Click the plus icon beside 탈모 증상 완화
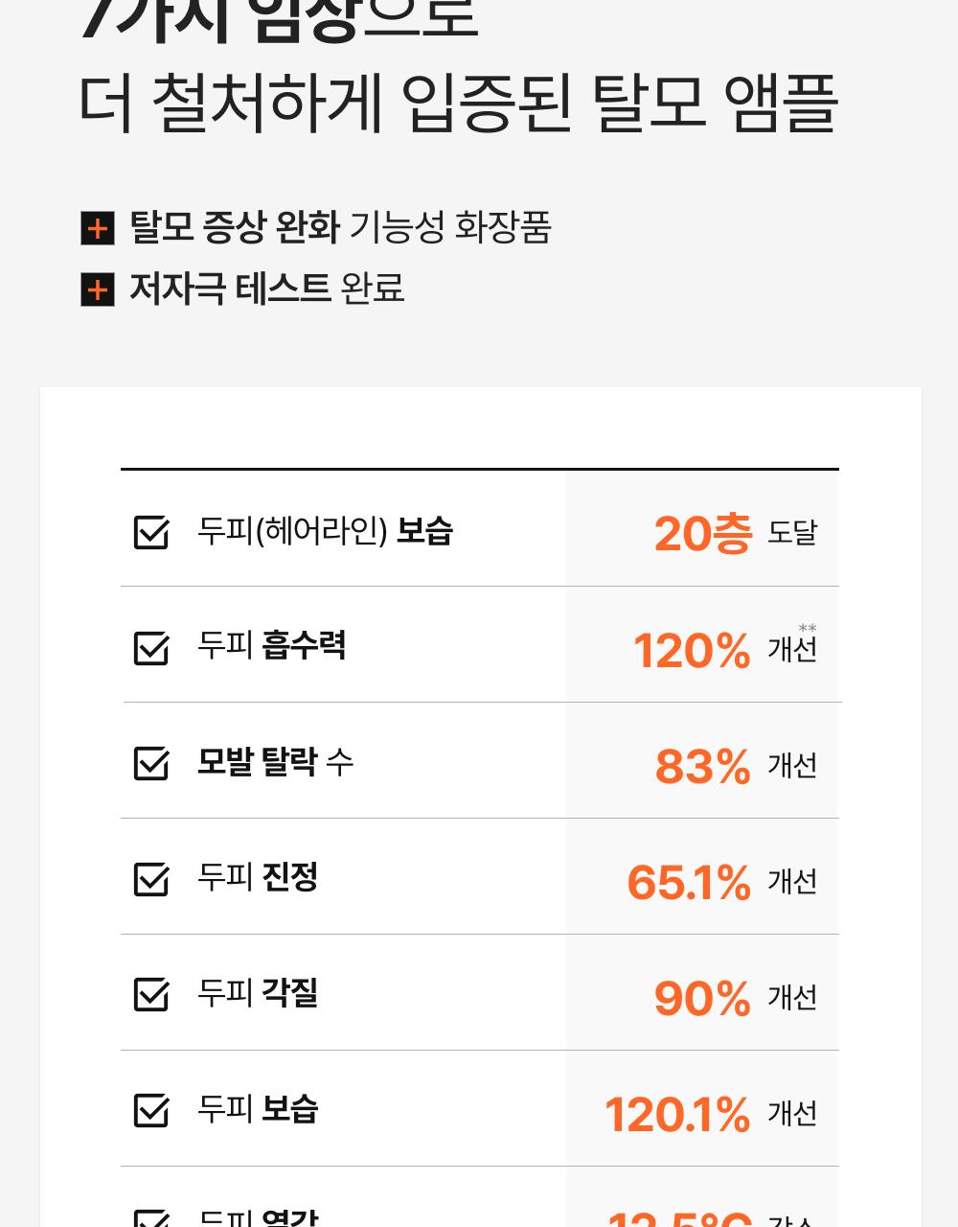Image resolution: width=958 pixels, height=1227 pixels. pyautogui.click(x=98, y=228)
